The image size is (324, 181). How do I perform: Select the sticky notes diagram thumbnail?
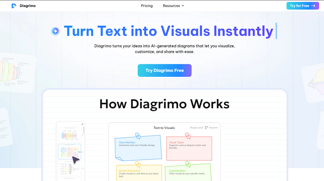tap(70, 152)
